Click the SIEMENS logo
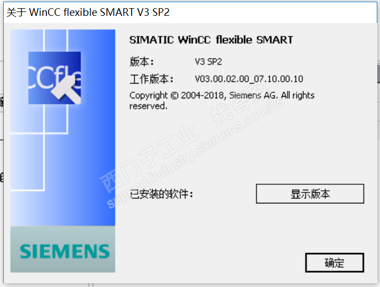This screenshot has height=287, width=380. tap(65, 251)
